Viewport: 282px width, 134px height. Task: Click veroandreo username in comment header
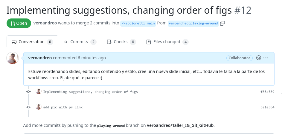40,58
